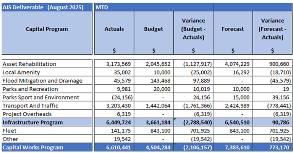
Task: Click Fleet actuals 141,175
Action: pos(114,131)
